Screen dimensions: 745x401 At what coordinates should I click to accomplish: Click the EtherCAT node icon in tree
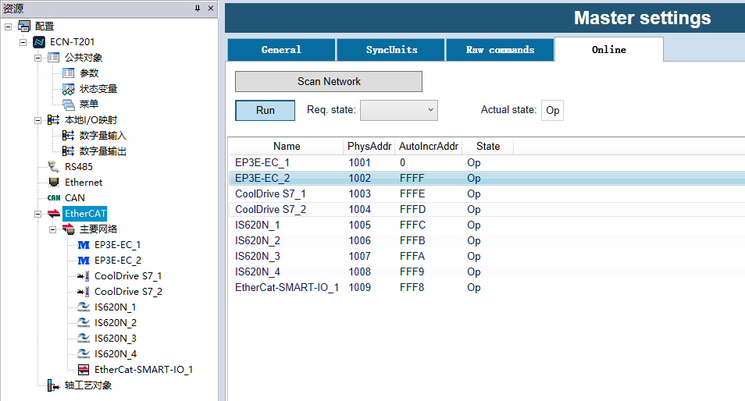53,214
